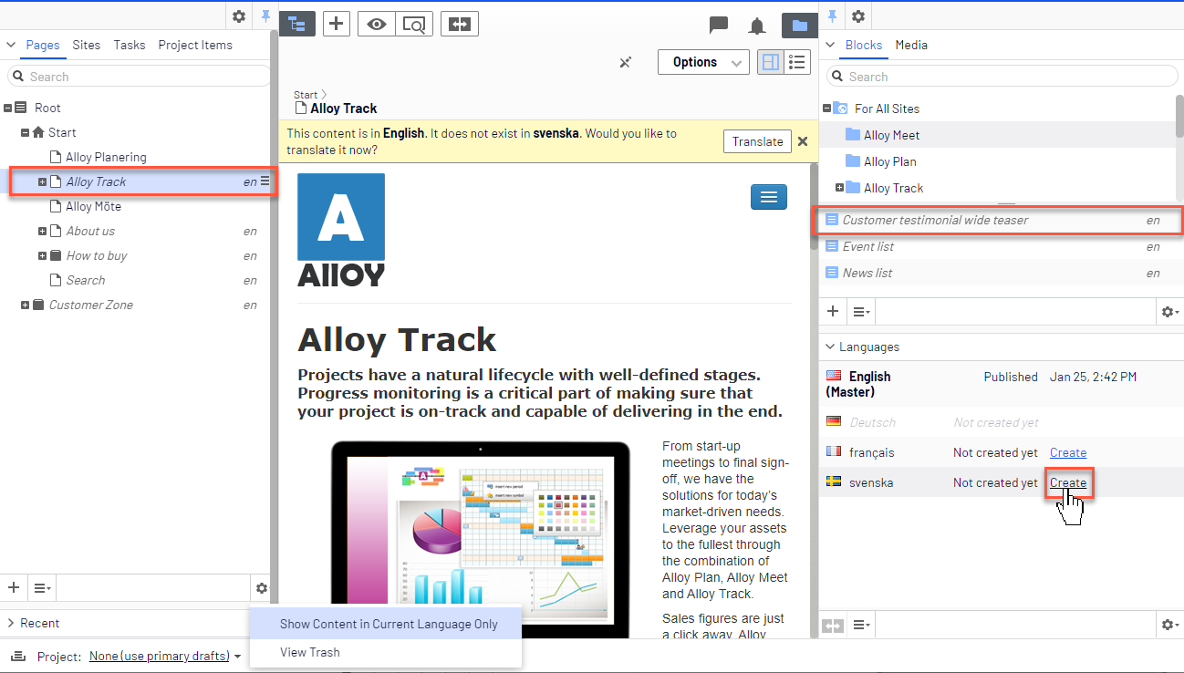The height and width of the screenshot is (673, 1184).
Task: Switch to the Media tab
Action: pyautogui.click(x=911, y=45)
